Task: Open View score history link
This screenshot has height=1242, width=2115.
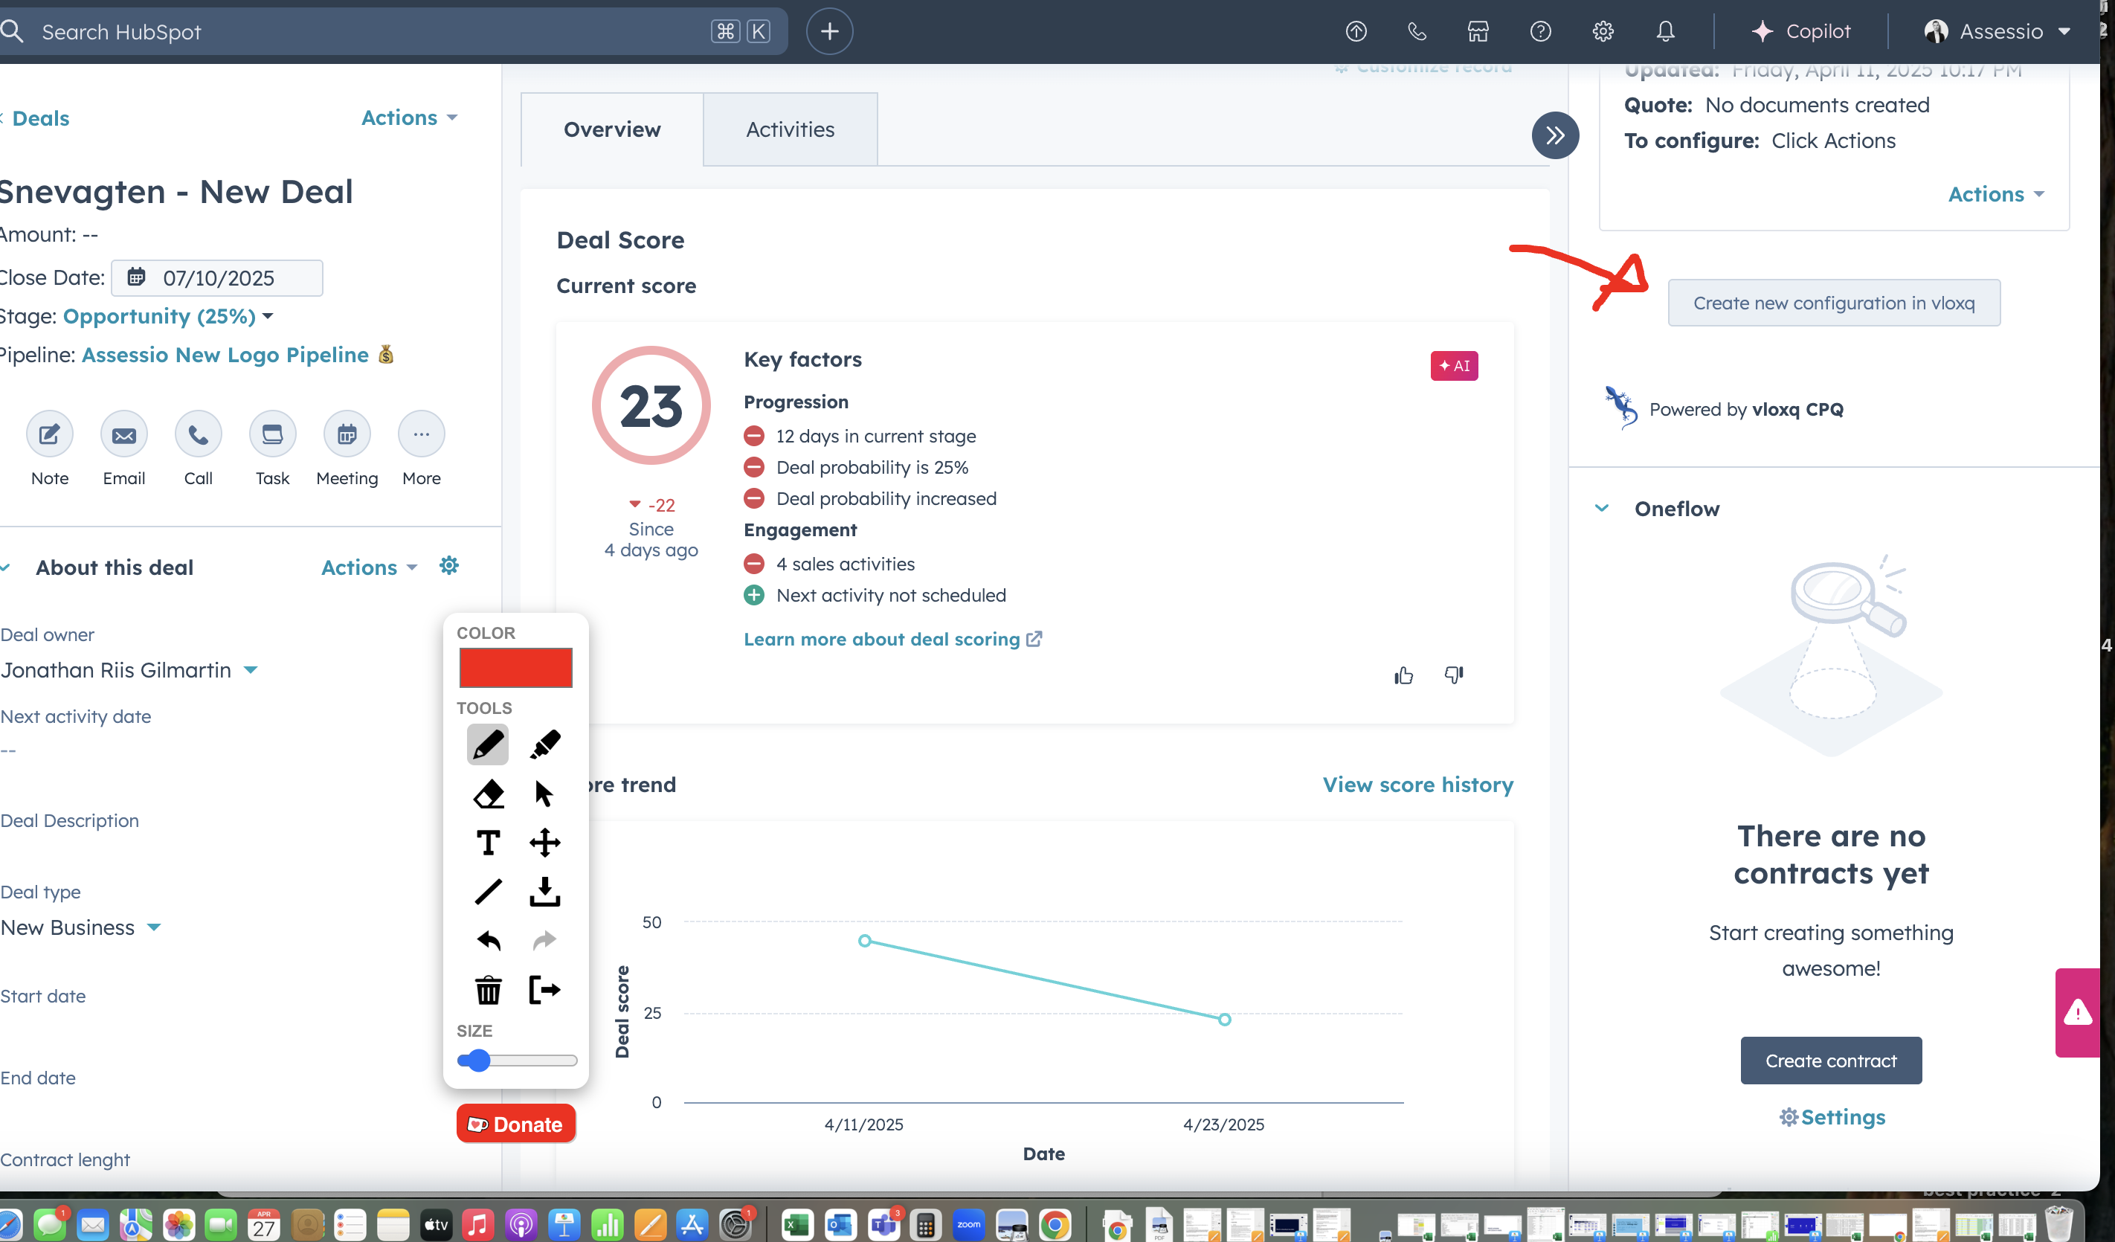Action: (x=1417, y=785)
